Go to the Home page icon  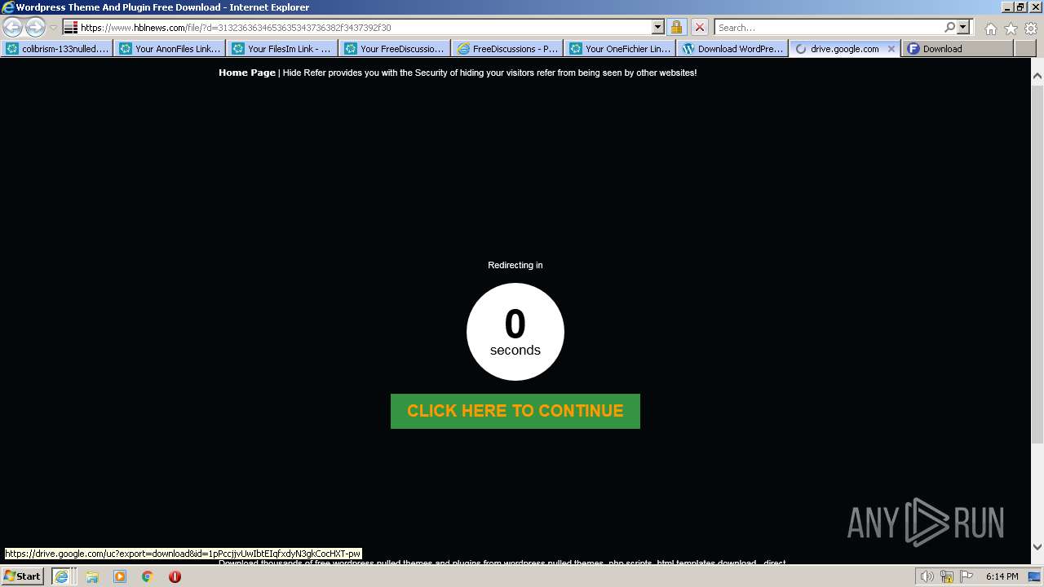990,29
